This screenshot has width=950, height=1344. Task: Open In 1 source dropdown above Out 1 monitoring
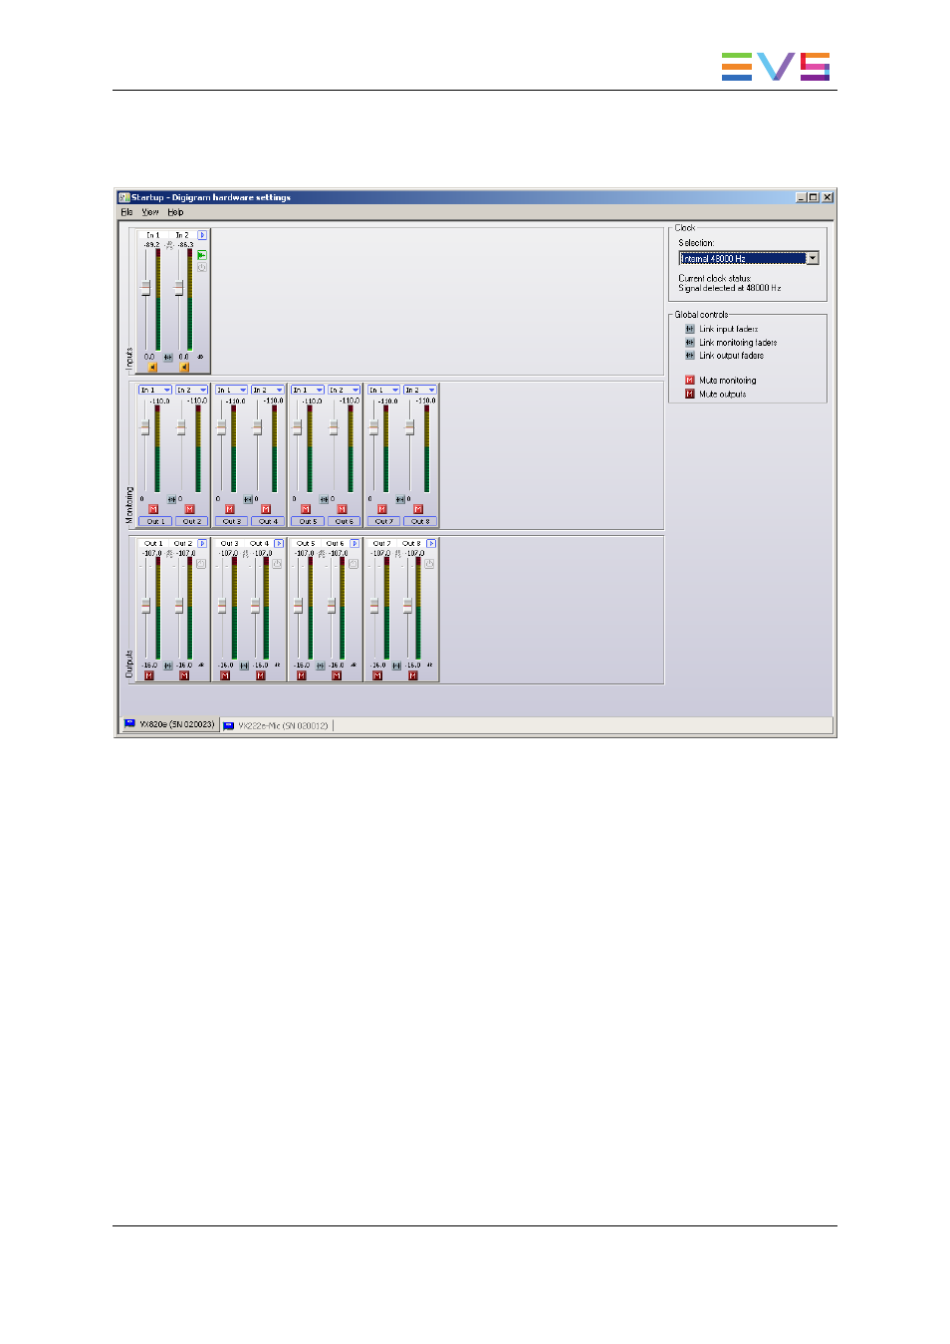click(x=154, y=391)
